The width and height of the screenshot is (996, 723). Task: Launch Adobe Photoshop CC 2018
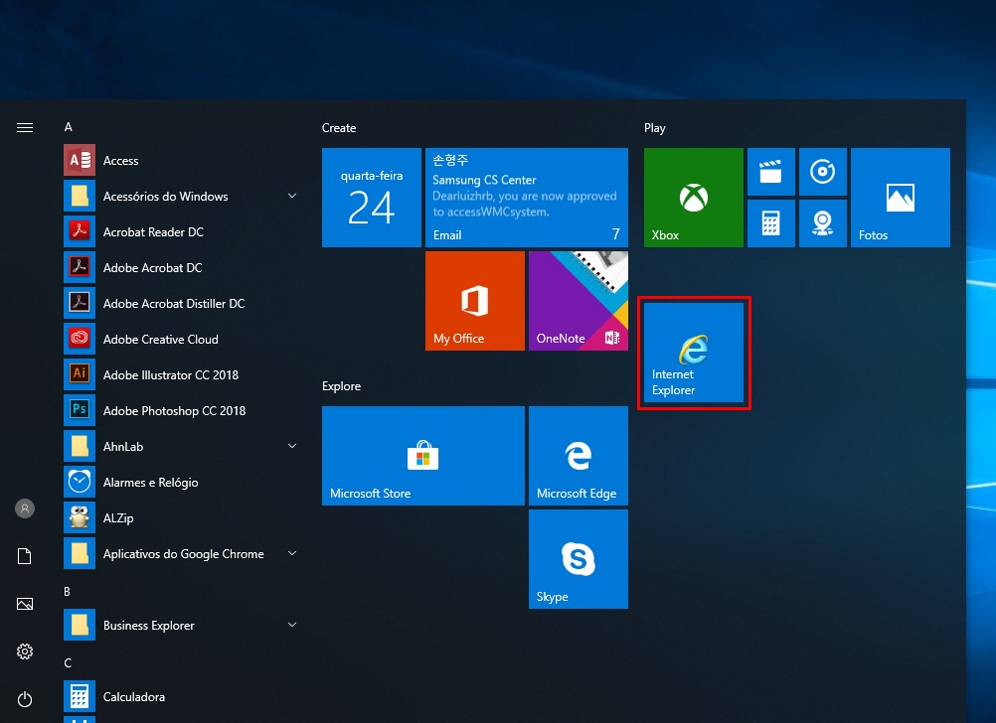[181, 411]
